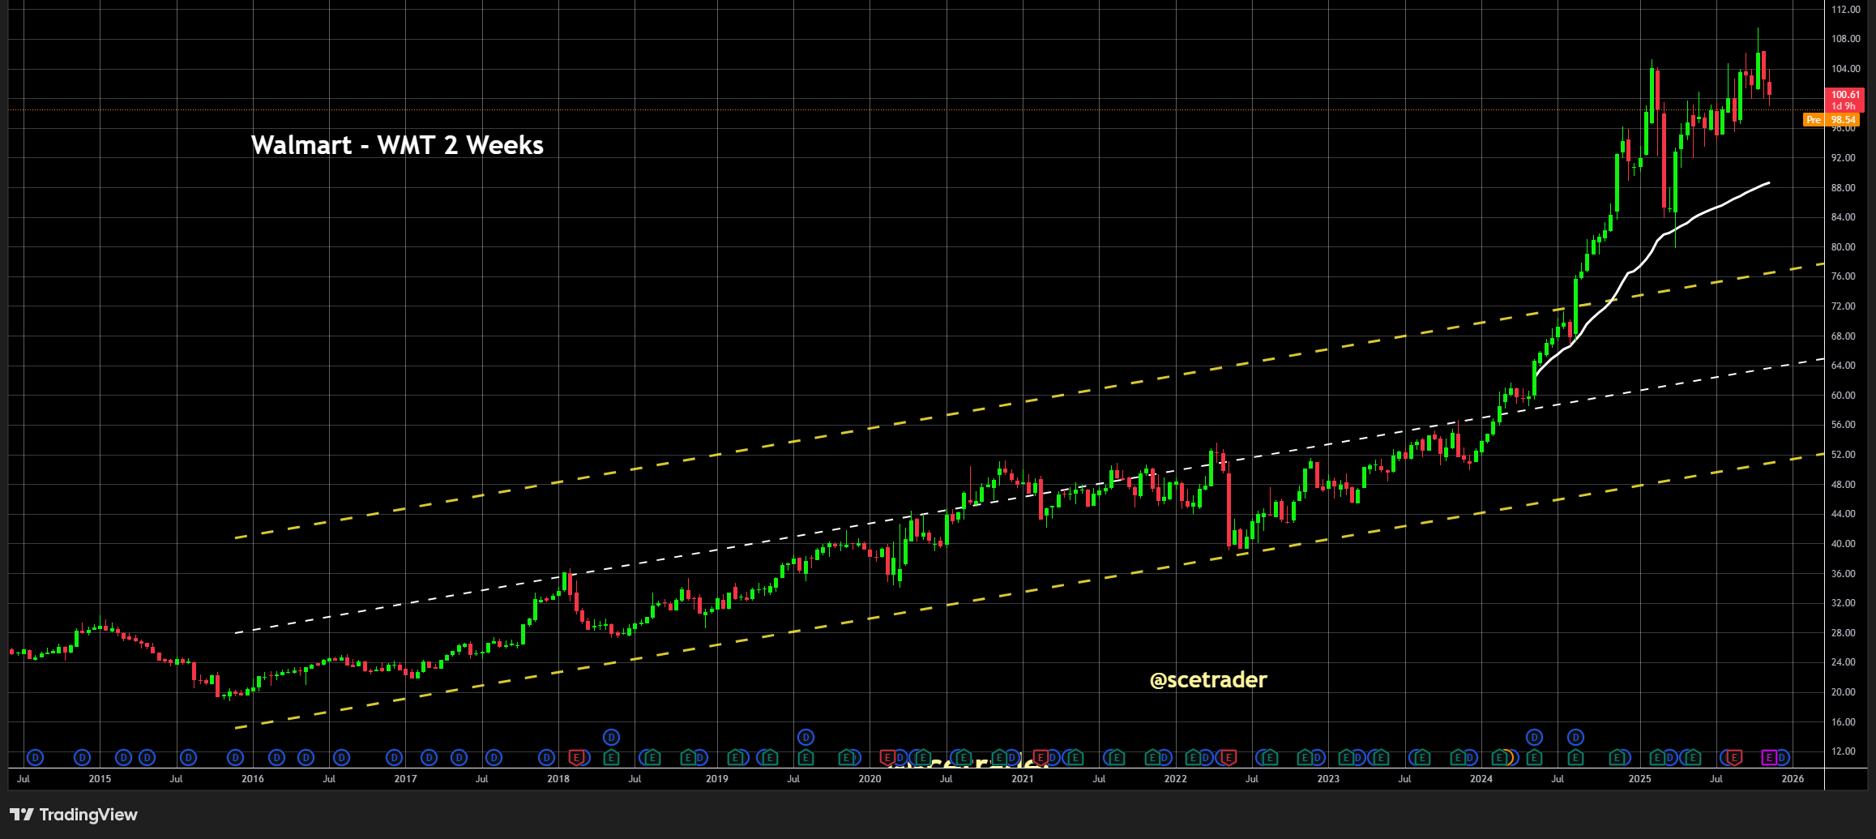1876x839 pixels.
Task: Open the leftmost dividend marker on the timeline
Action: 35,758
